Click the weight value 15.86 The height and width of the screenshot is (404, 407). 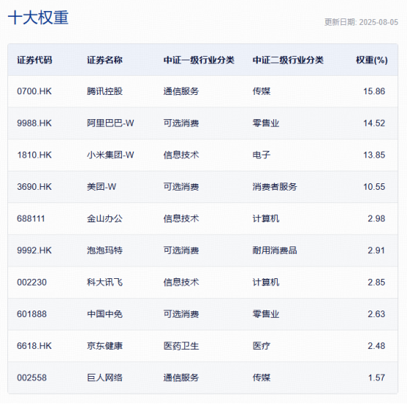point(374,91)
